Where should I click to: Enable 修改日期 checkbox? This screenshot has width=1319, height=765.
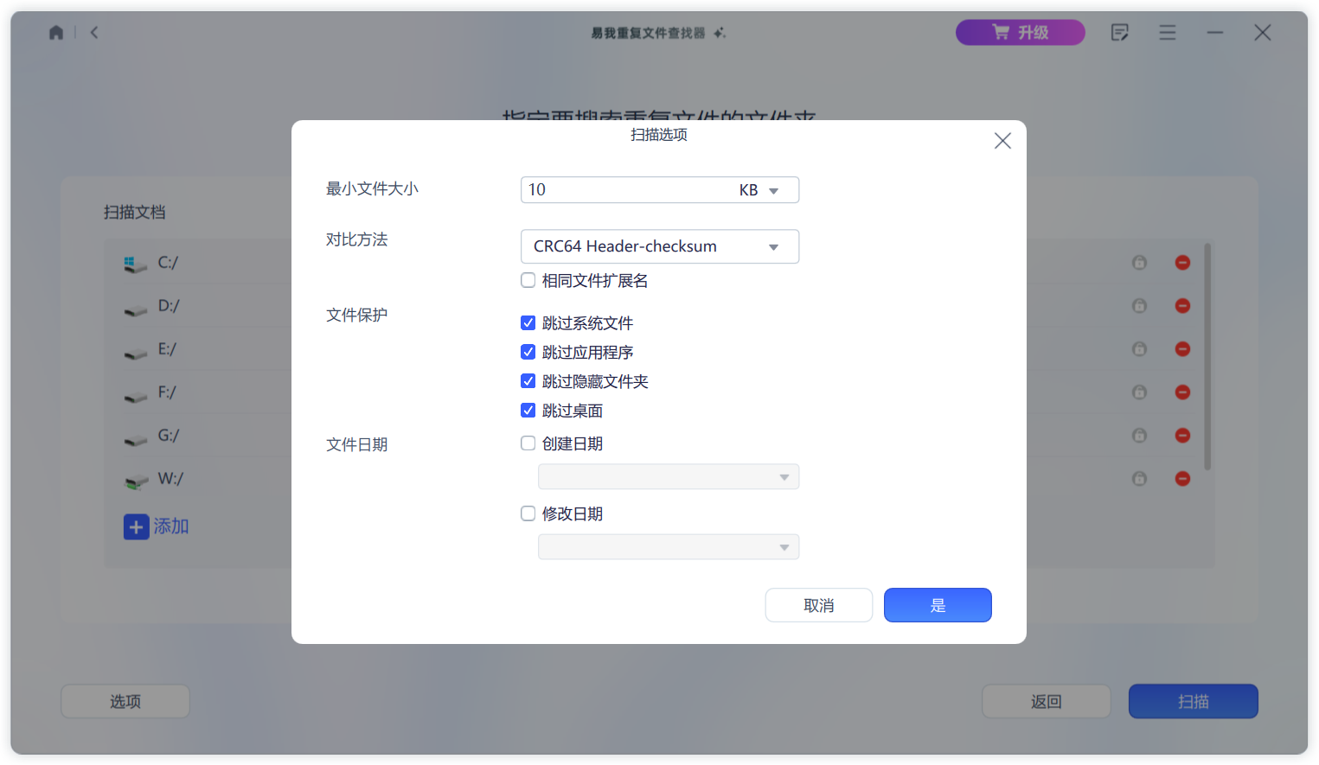pyautogui.click(x=528, y=513)
